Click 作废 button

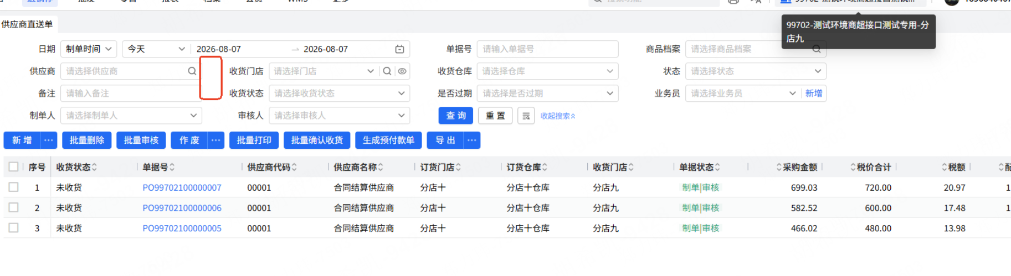click(x=189, y=140)
